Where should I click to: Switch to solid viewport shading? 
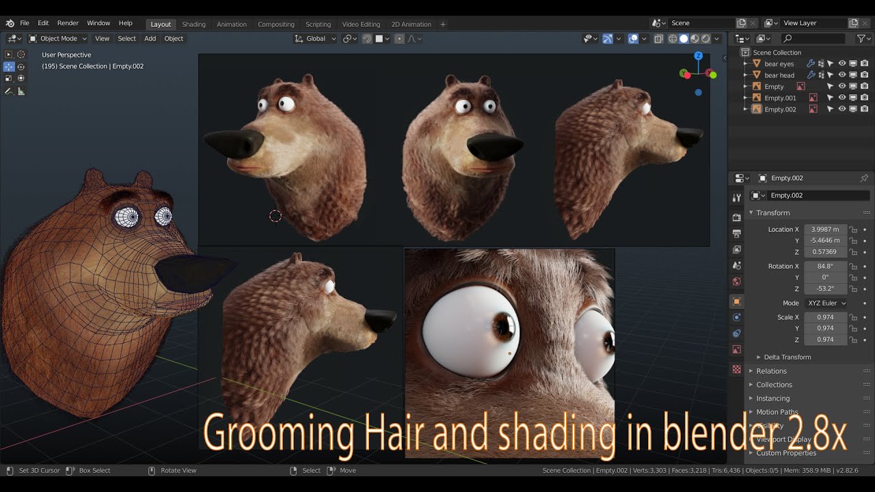684,39
